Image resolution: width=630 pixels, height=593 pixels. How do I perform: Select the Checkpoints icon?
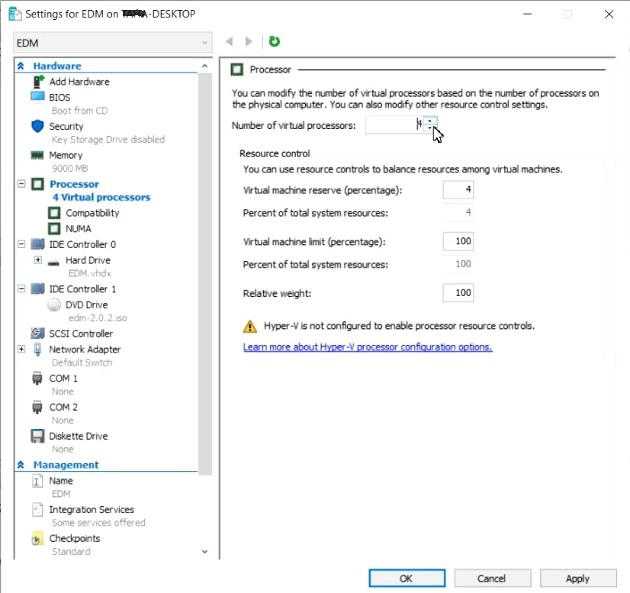[x=38, y=539]
